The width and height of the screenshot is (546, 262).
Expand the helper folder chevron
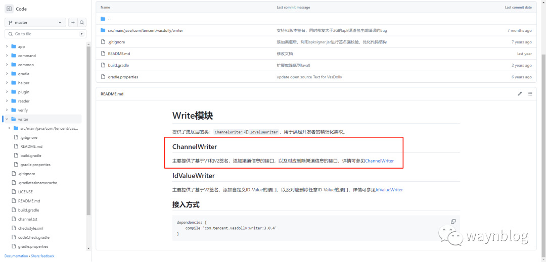(7, 83)
